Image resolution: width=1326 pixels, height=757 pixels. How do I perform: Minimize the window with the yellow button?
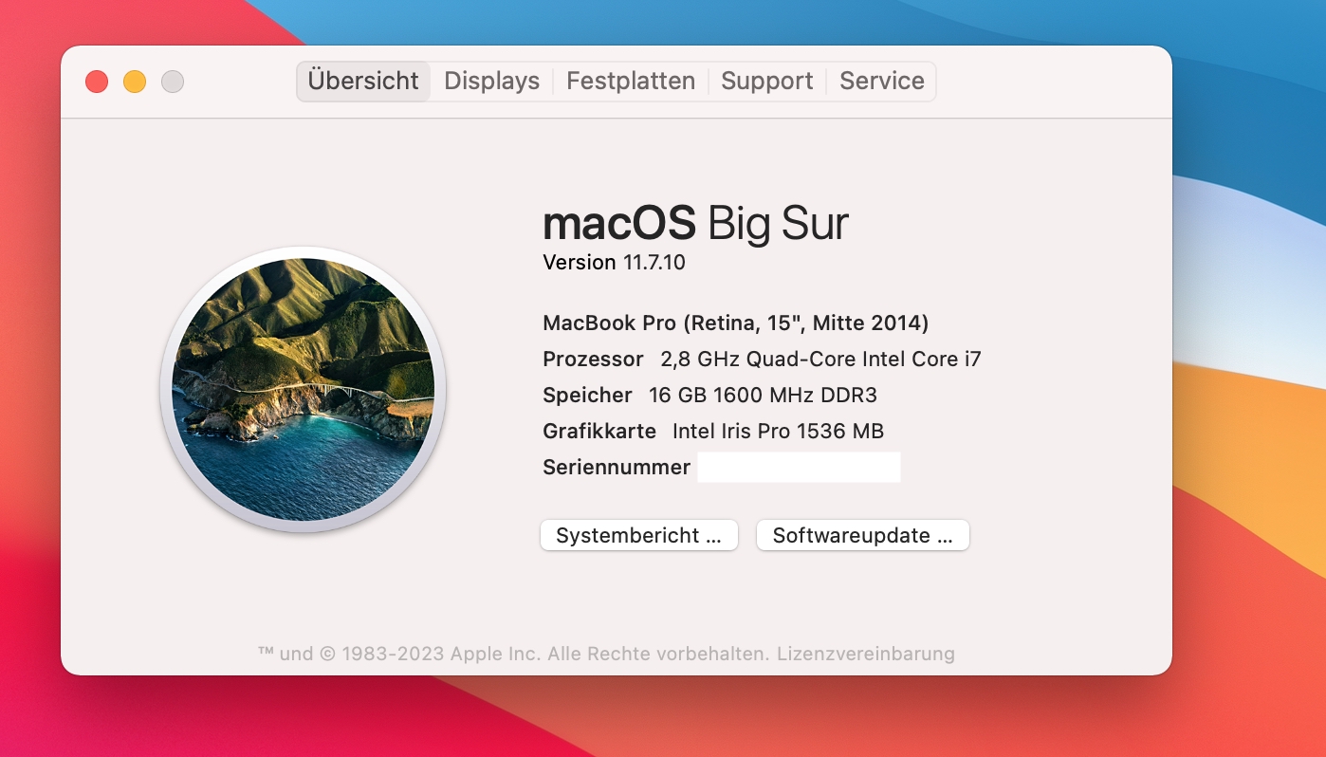point(135,82)
